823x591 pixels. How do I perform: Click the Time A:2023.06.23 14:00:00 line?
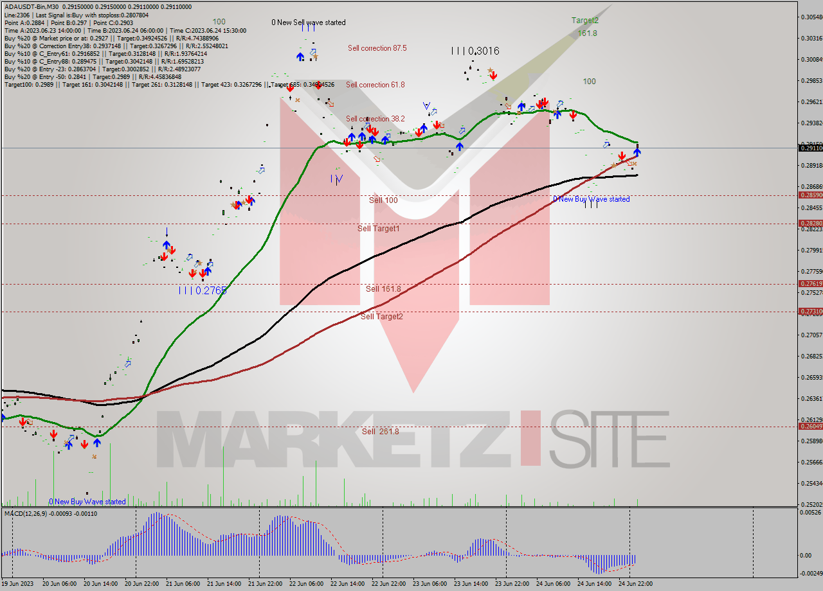[x=125, y=30]
